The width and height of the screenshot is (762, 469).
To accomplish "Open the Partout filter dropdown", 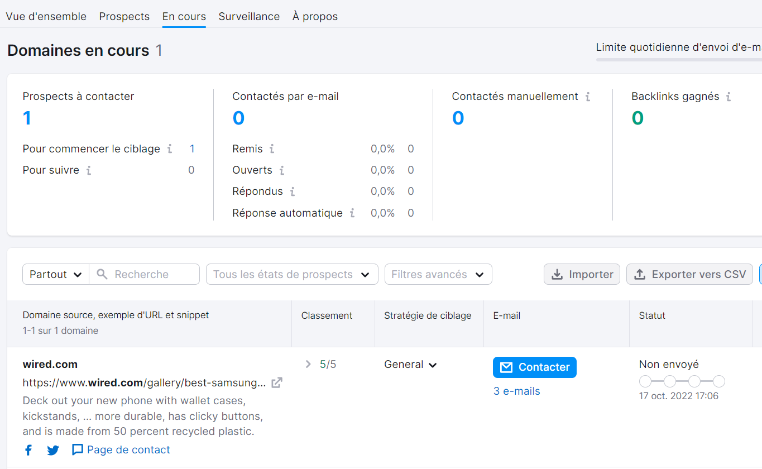I will (55, 274).
